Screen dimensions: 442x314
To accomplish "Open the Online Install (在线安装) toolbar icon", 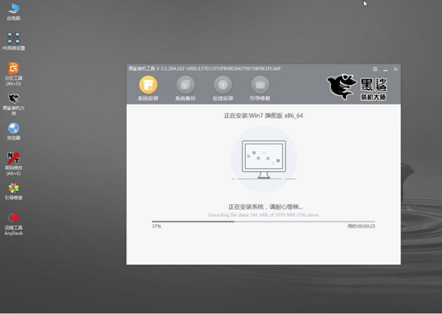I will pos(222,86).
